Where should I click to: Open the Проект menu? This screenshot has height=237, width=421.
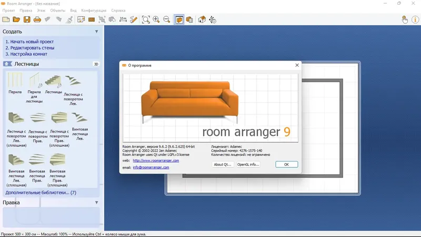pos(8,11)
